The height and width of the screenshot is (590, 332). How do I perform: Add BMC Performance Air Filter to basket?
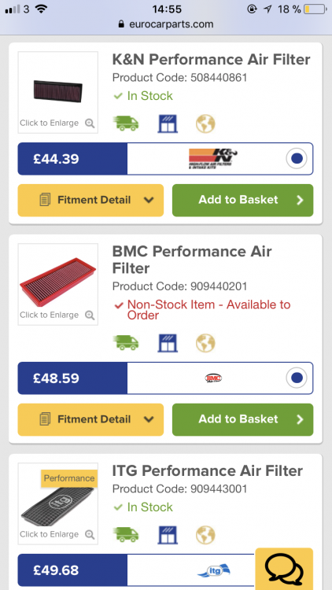[243, 419]
